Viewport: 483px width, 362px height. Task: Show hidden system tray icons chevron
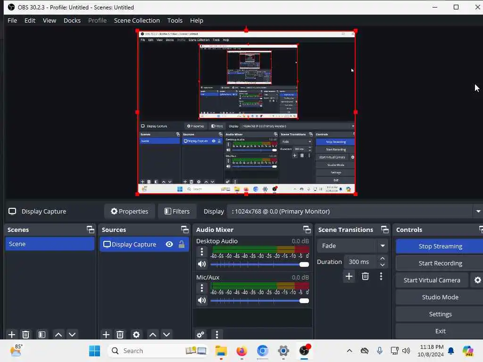tap(350, 351)
